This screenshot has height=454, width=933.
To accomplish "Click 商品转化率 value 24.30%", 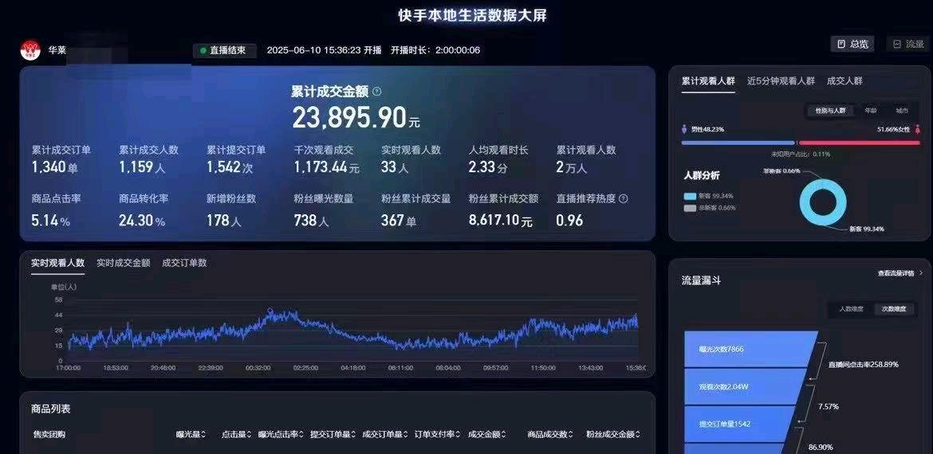I will pyautogui.click(x=142, y=221).
